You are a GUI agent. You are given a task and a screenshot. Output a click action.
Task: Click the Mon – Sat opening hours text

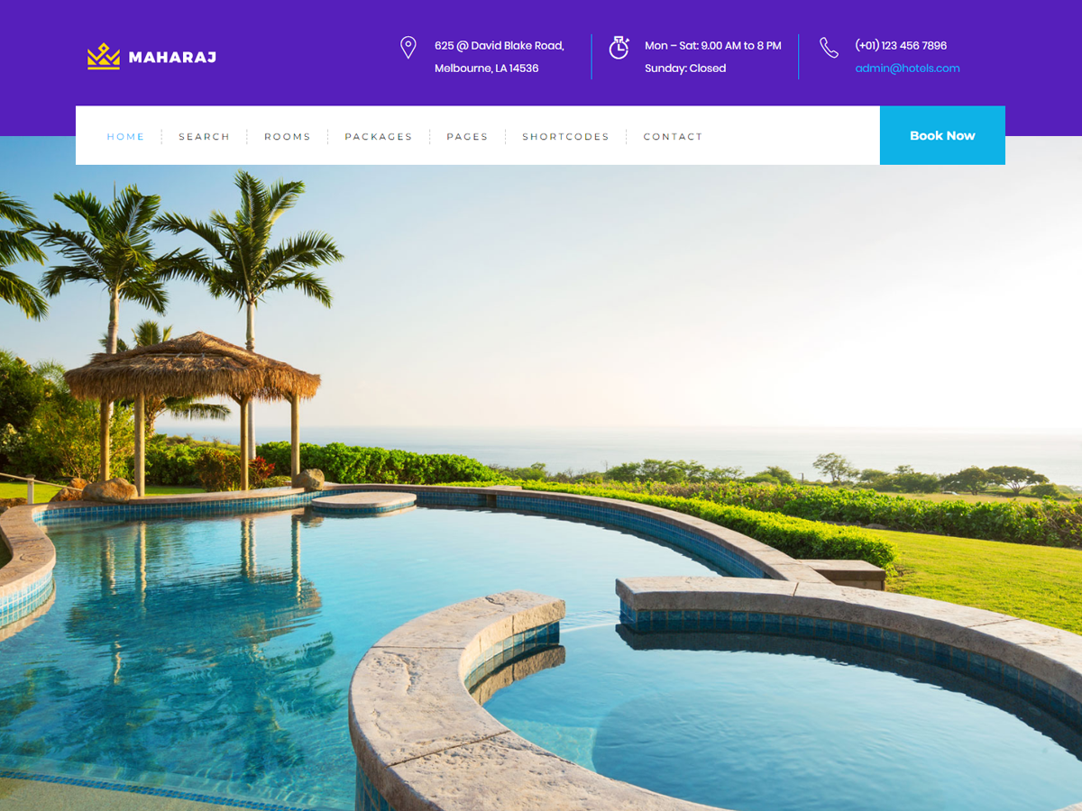point(713,45)
